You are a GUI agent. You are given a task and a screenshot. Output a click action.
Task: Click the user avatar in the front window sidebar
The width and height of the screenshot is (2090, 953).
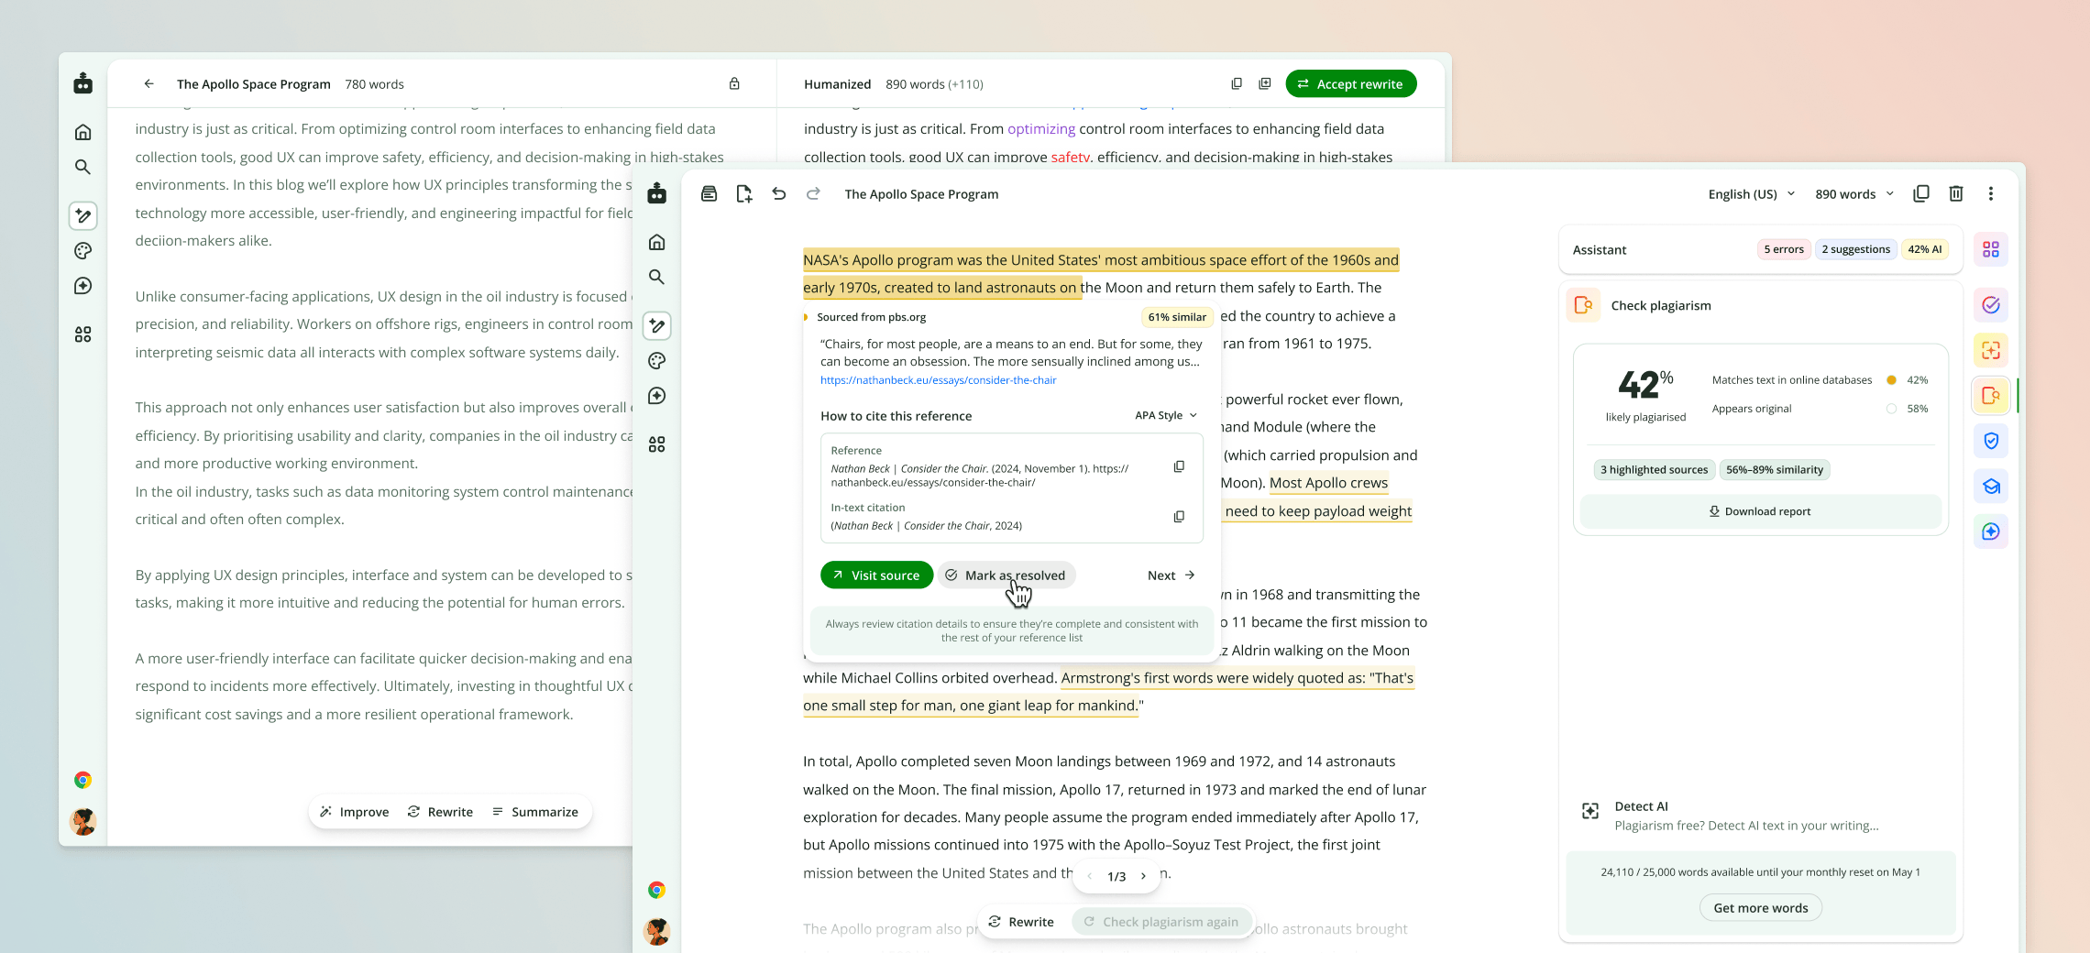tap(656, 931)
